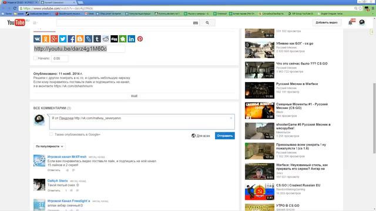Open MrXFresh commenter avatar
This screenshot has width=376, height=211.
pyautogui.click(x=39, y=161)
